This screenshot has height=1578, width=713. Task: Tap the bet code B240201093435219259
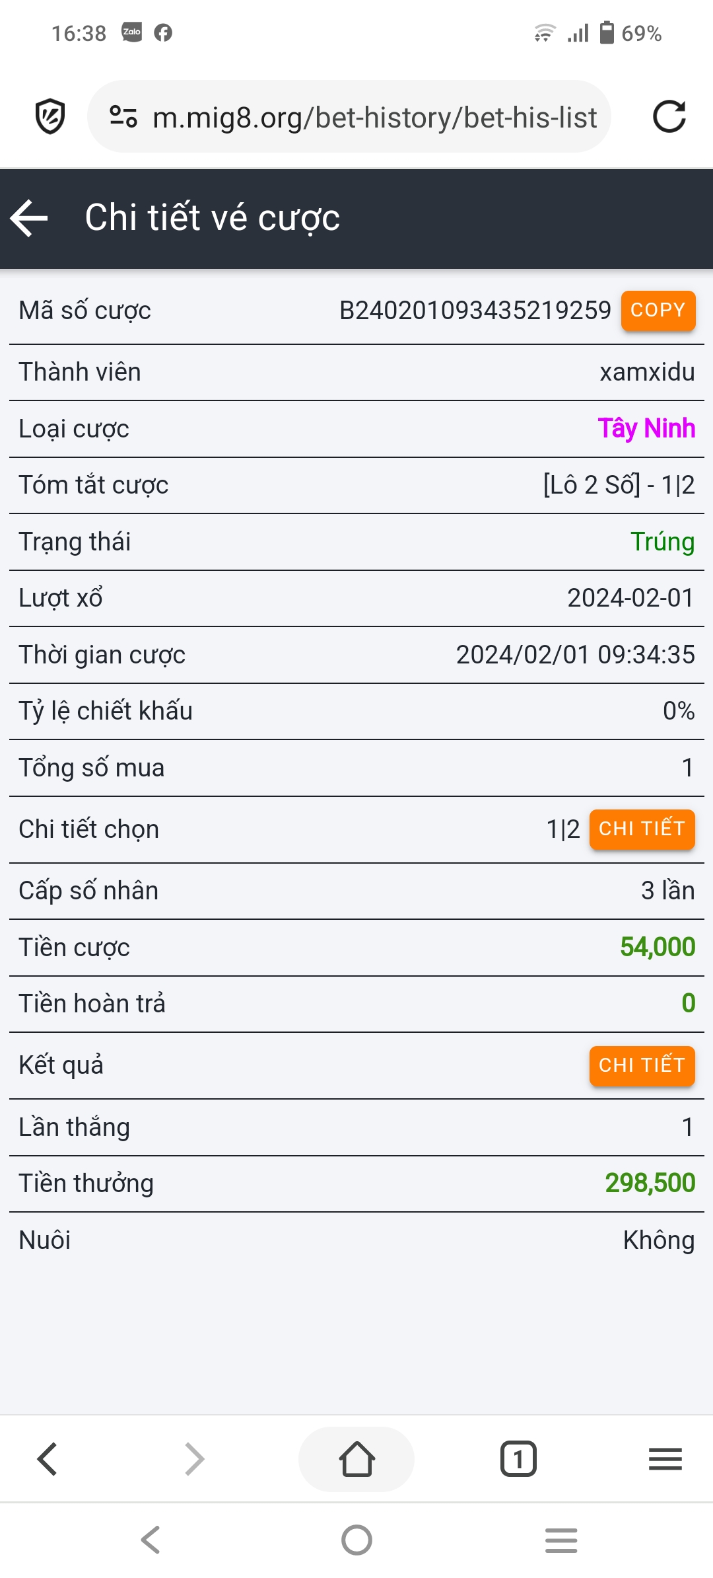pos(475,311)
